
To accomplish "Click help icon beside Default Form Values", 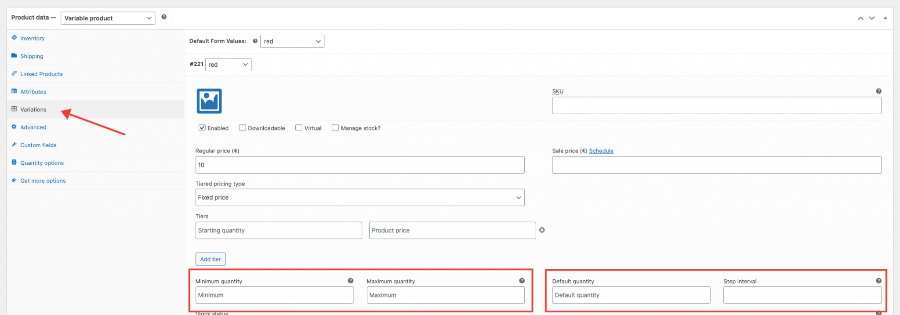I will tap(255, 41).
